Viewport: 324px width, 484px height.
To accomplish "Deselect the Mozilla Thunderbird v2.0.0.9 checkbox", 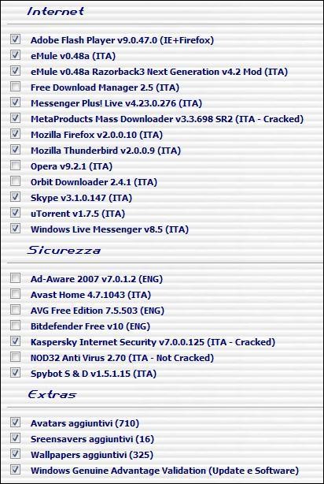I will coord(15,150).
